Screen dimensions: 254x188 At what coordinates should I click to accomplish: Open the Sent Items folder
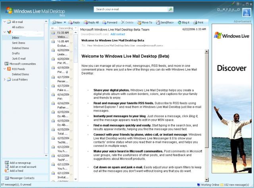click(19, 43)
